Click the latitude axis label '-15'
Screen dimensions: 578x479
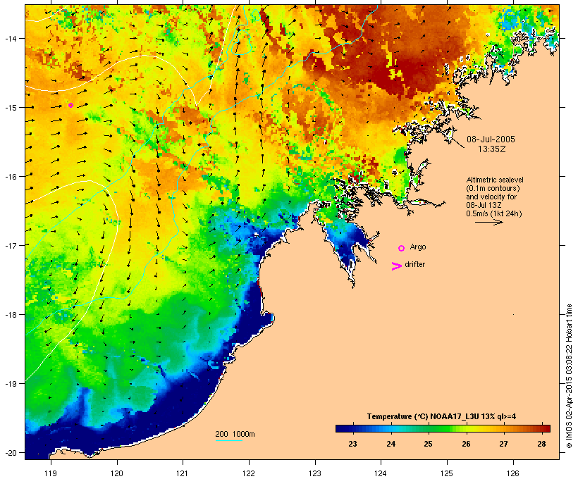(10, 107)
